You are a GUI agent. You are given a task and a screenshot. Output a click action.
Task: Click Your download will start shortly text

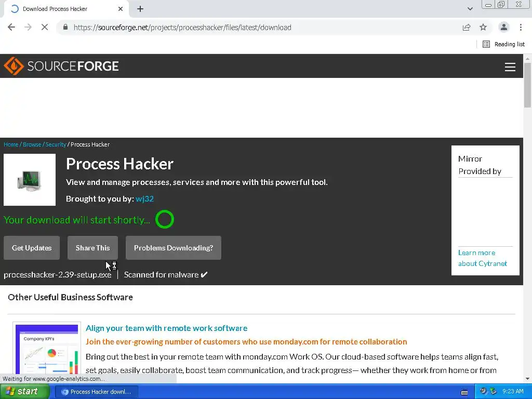77,220
